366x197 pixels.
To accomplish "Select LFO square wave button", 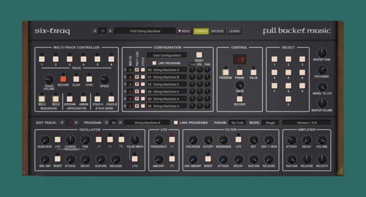I will [172, 159].
